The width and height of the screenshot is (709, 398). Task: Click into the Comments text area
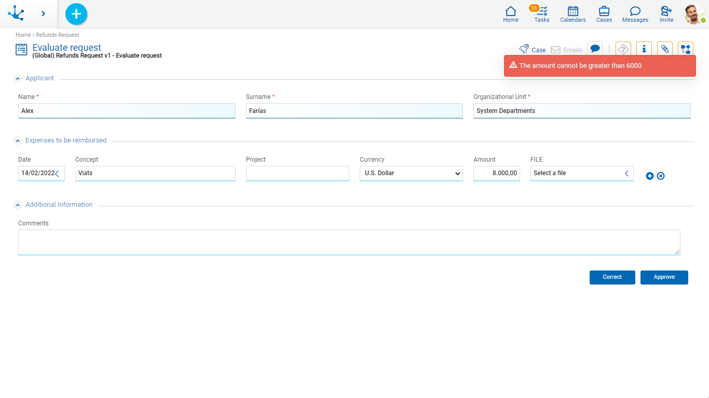pos(349,242)
